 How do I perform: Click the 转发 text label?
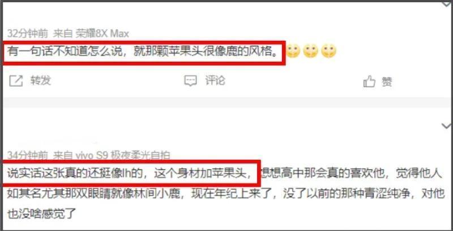click(41, 80)
